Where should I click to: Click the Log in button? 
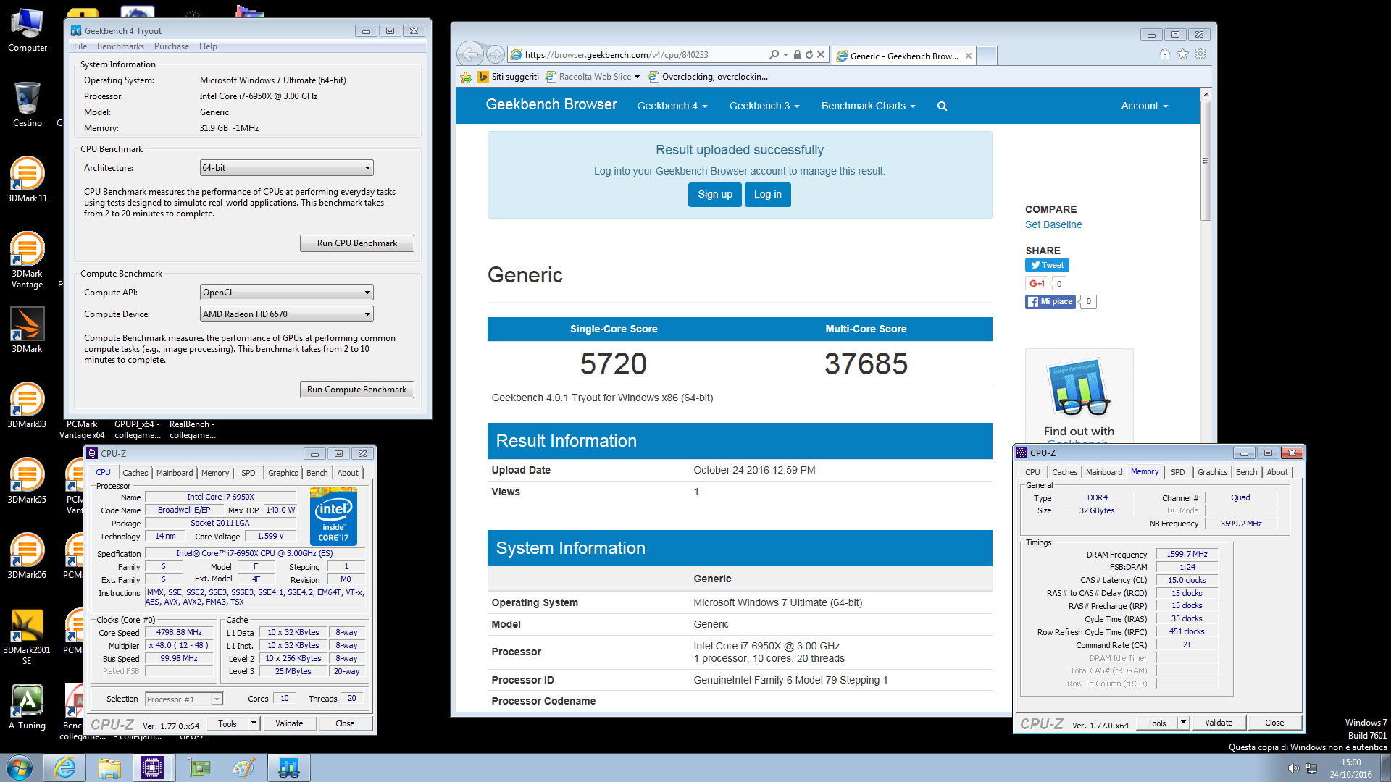[x=768, y=194]
